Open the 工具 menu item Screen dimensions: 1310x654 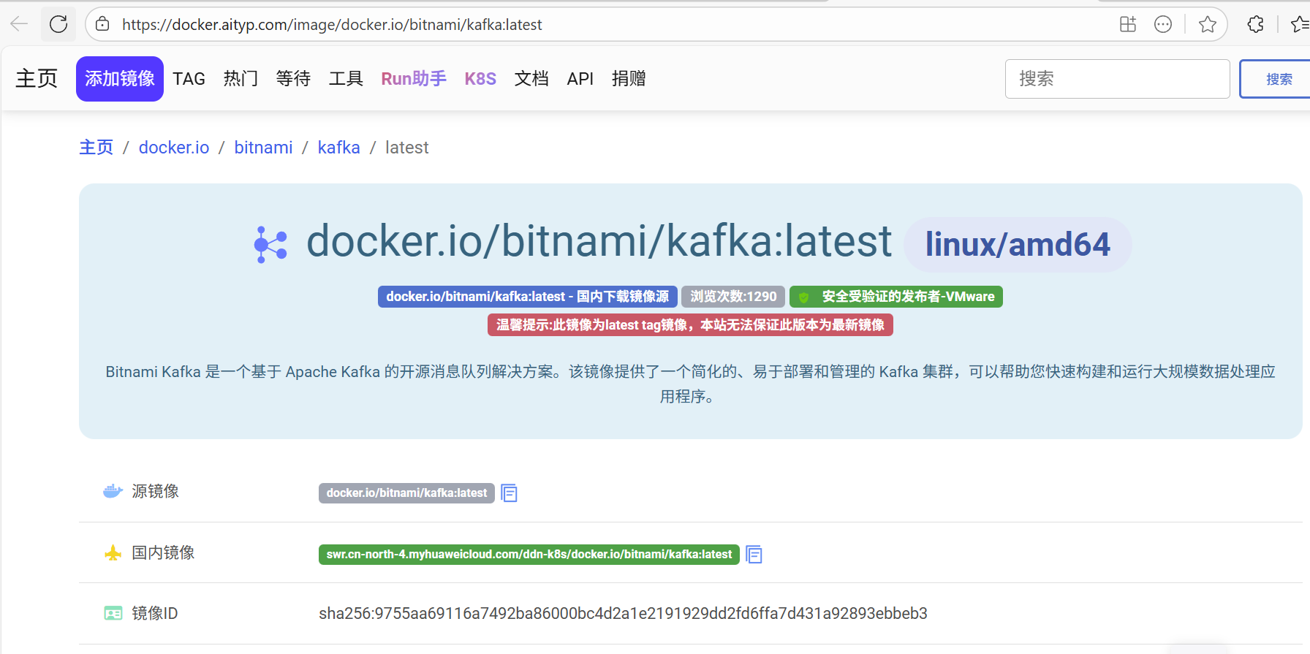(346, 79)
